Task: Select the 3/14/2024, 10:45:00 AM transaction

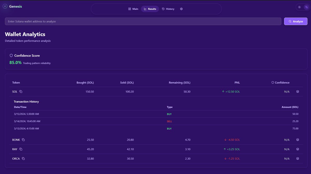Action: pyautogui.click(x=156, y=121)
